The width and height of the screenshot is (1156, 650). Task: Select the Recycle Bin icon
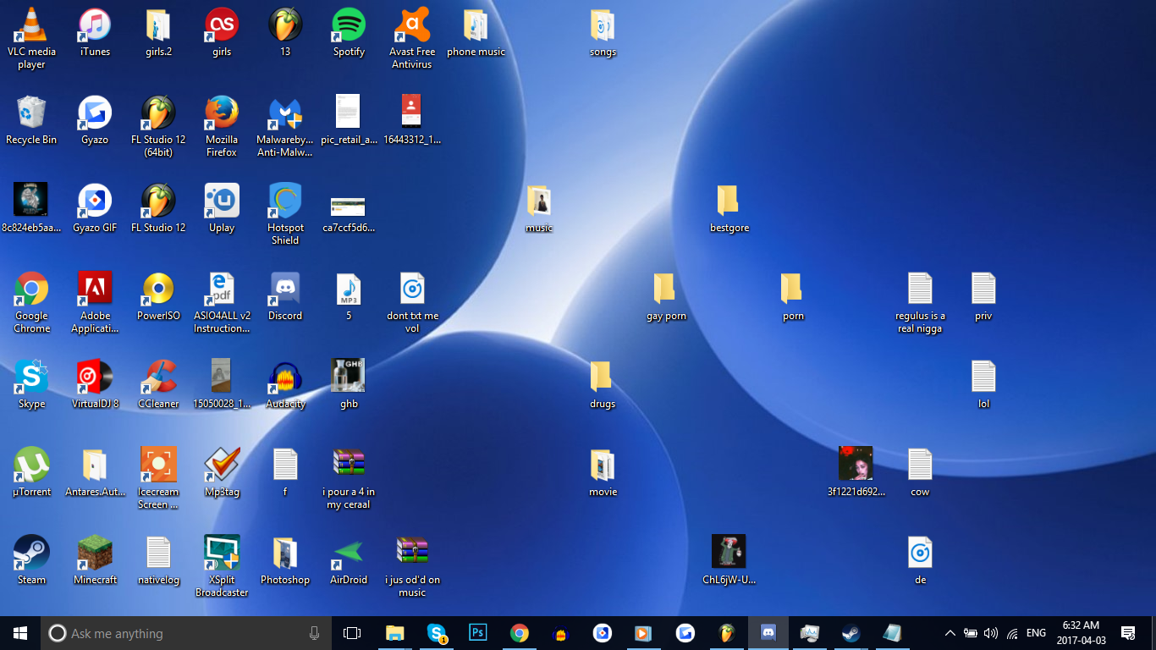click(31, 120)
